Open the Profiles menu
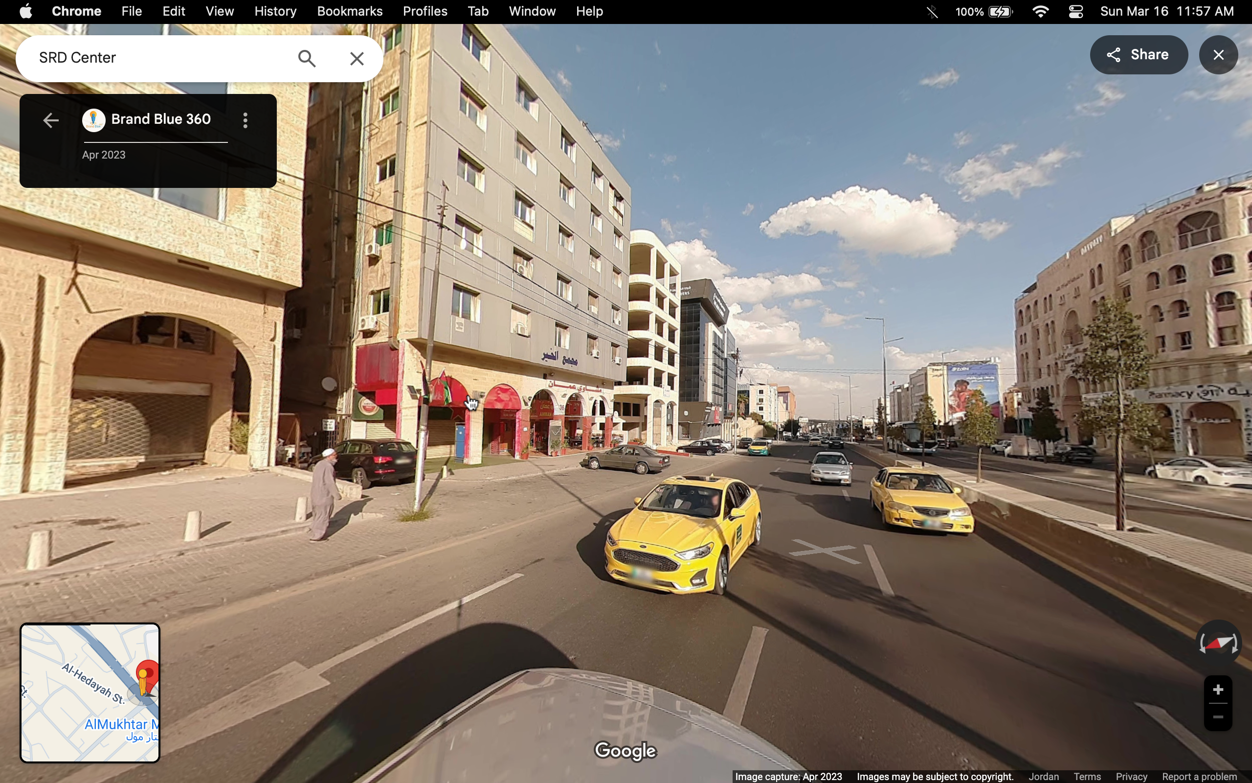The height and width of the screenshot is (783, 1252). coord(425,11)
